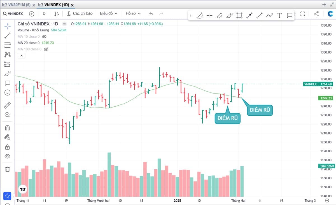336x205 pixels.
Task: Select the polyline path tool in floating toolbar
Action: (270, 15)
